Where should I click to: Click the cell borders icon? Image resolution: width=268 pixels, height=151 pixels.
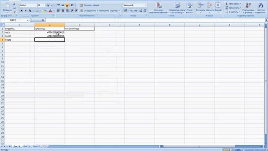[x=37, y=11]
